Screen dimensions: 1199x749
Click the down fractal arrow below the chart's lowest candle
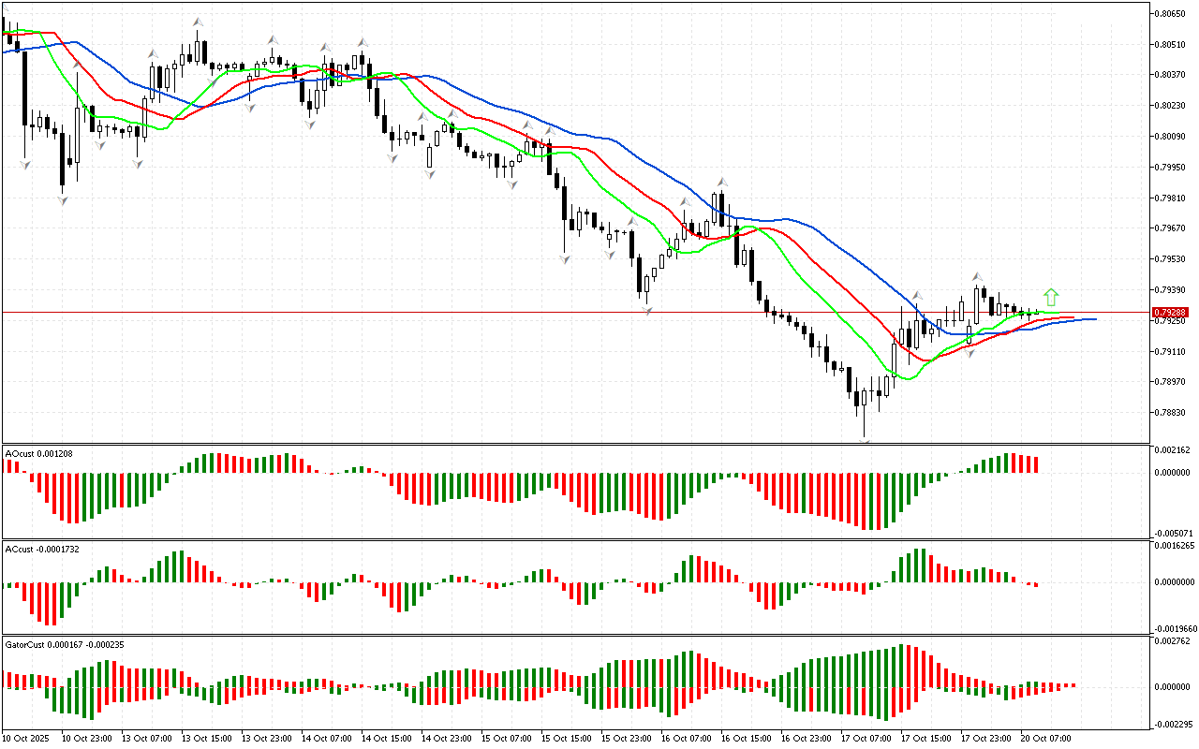[x=866, y=441]
